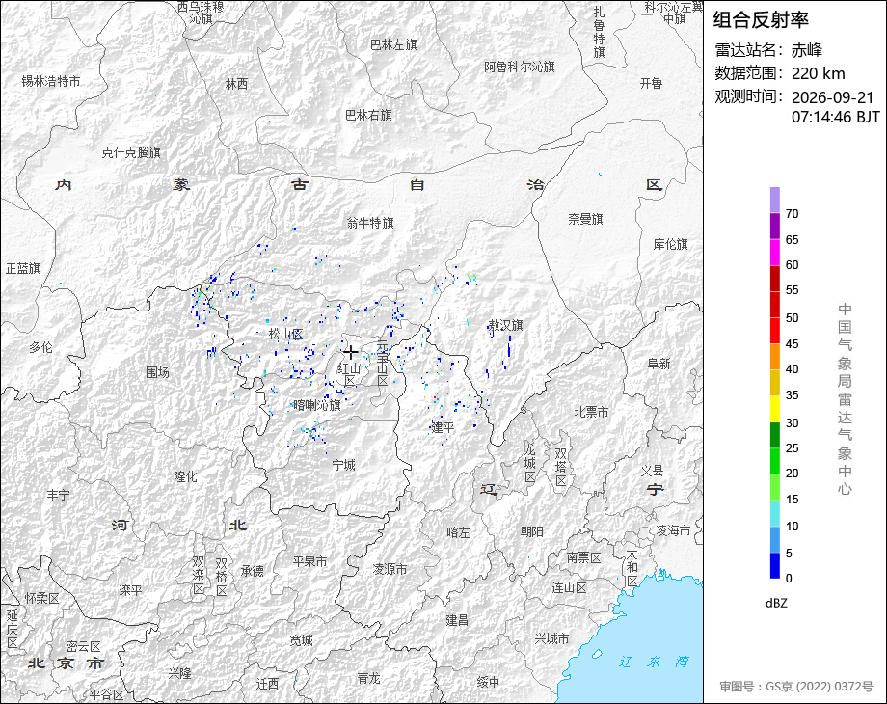Click the '青龙' map label

(x=368, y=677)
